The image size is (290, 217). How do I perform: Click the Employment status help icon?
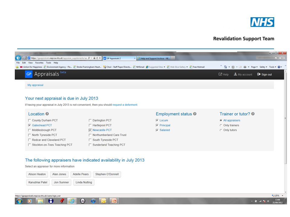(195, 114)
